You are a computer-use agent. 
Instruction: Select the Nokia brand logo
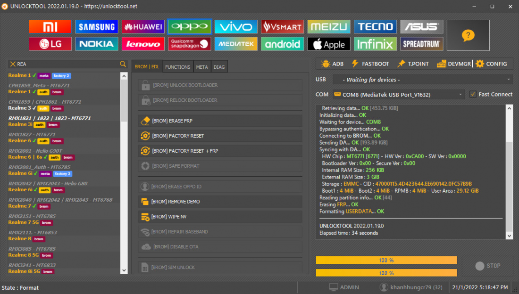pyautogui.click(x=97, y=44)
